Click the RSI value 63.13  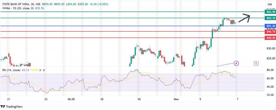pyautogui.click(x=25, y=70)
